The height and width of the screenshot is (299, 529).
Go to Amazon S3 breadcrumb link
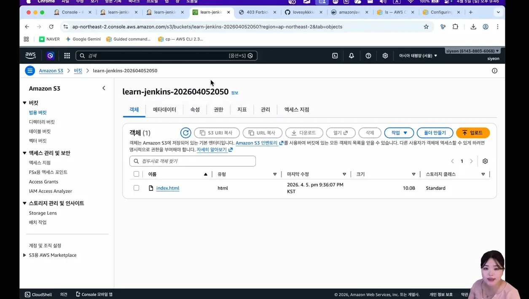[51, 71]
